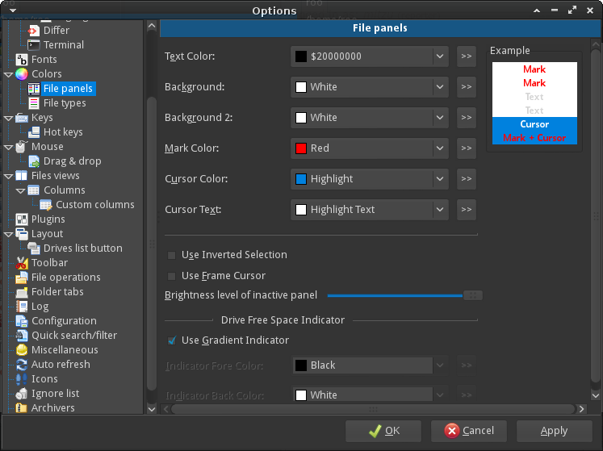603x451 pixels.
Task: Click the Configuration icon
Action: tap(22, 321)
